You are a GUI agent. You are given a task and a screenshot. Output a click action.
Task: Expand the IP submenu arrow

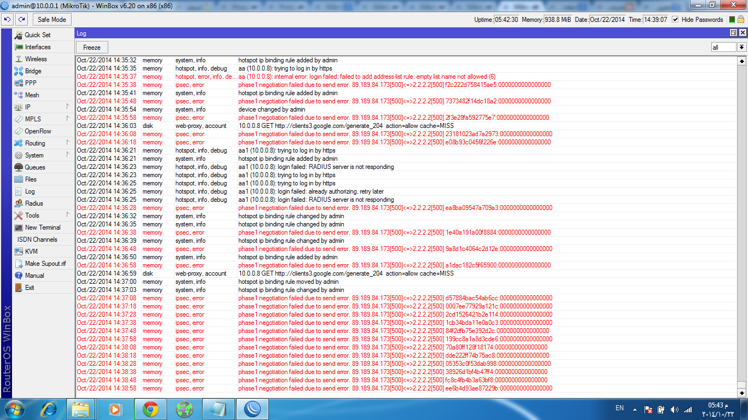point(68,107)
